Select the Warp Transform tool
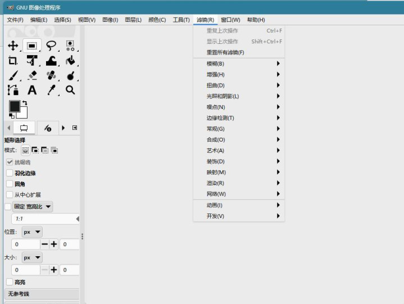Image resolution: width=404 pixels, height=304 pixels. [x=51, y=61]
